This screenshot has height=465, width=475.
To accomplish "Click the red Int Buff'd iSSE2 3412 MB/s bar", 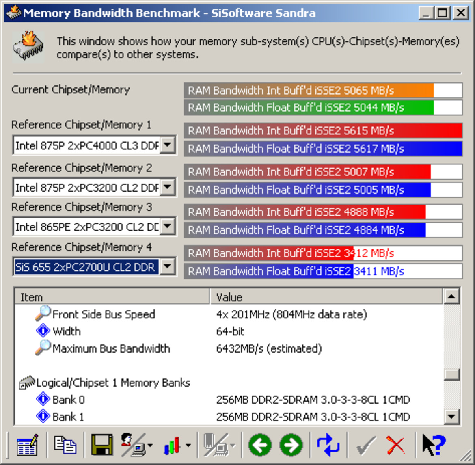I will (323, 253).
